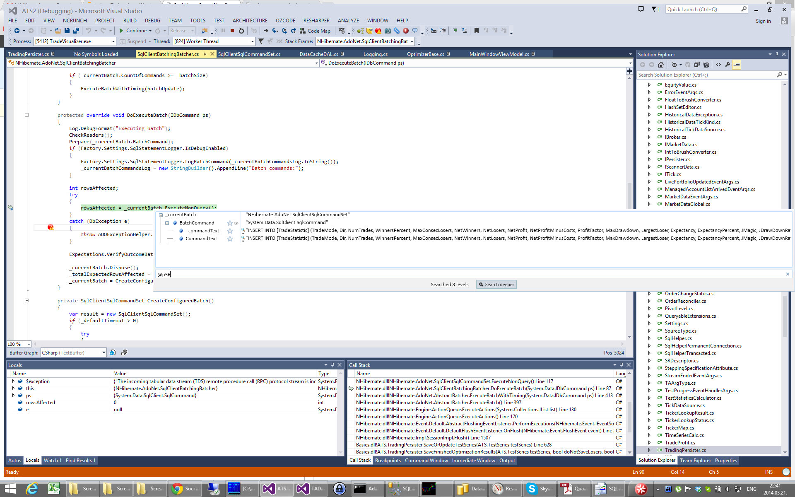Pin the Locals panel
Viewport: 795px width, 497px height.
click(x=332, y=365)
